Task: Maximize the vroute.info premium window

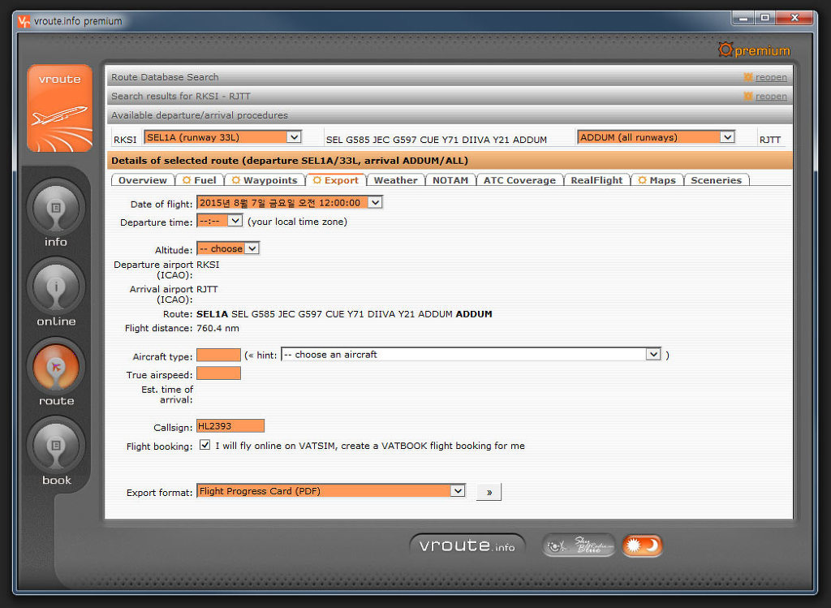Action: [x=764, y=18]
